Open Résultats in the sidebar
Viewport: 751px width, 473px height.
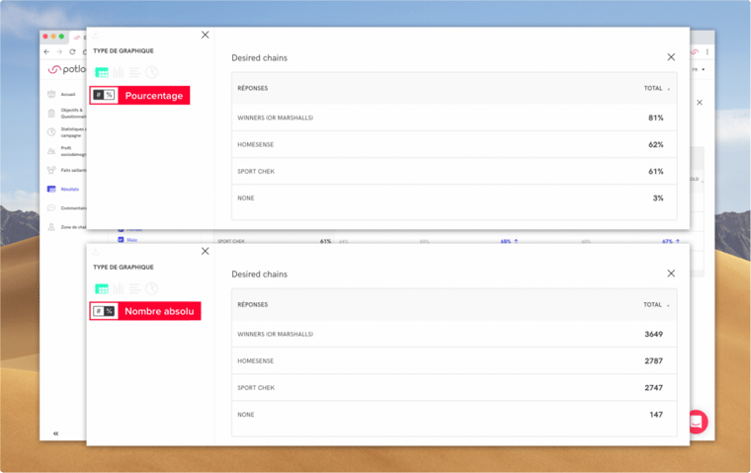(63, 190)
